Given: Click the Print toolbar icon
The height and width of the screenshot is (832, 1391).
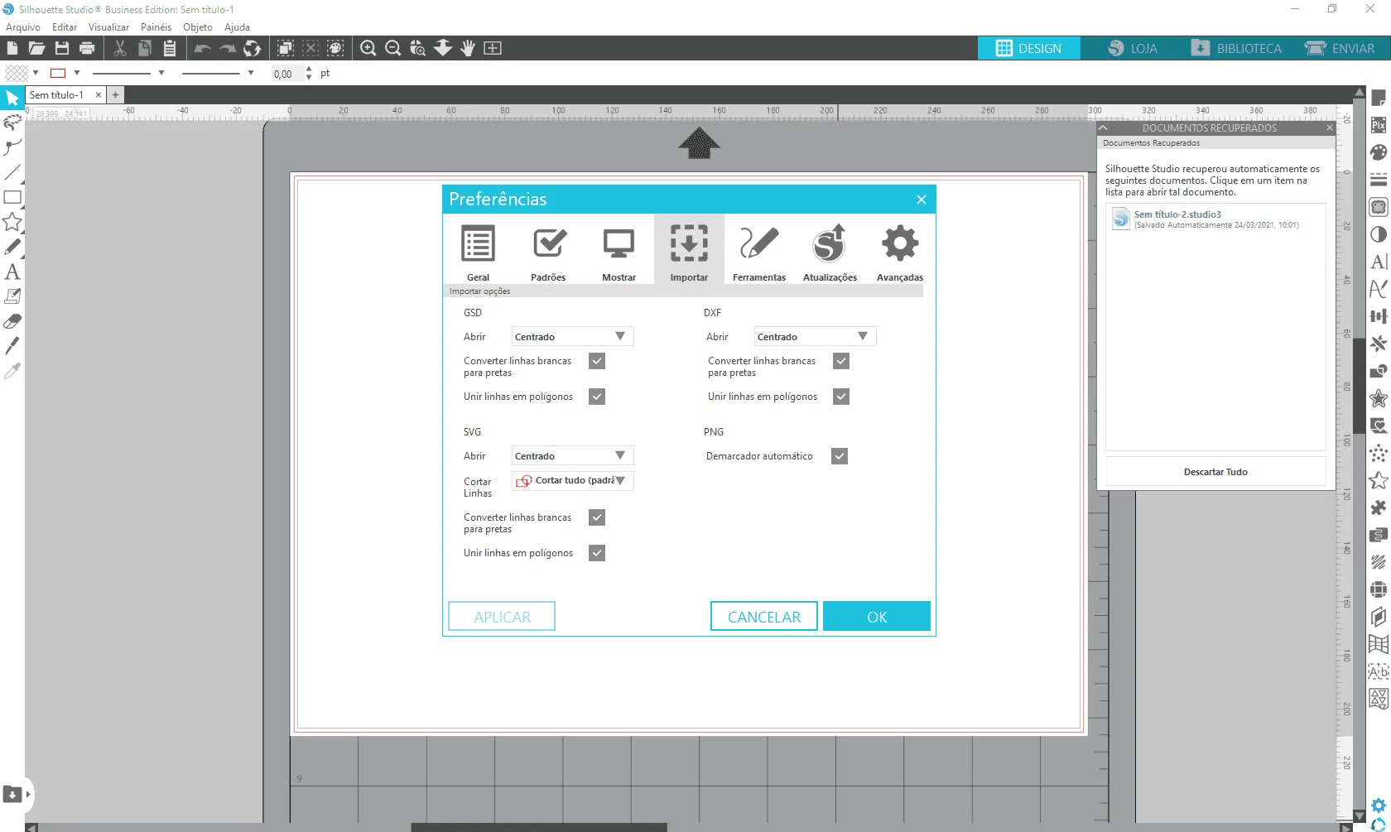Looking at the screenshot, I should tap(87, 48).
